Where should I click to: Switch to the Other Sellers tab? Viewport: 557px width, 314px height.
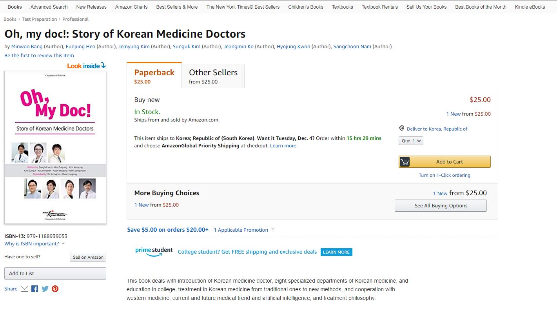[213, 76]
